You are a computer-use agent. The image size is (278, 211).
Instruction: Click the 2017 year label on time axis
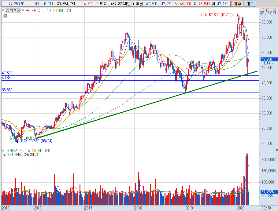(x=88, y=208)
